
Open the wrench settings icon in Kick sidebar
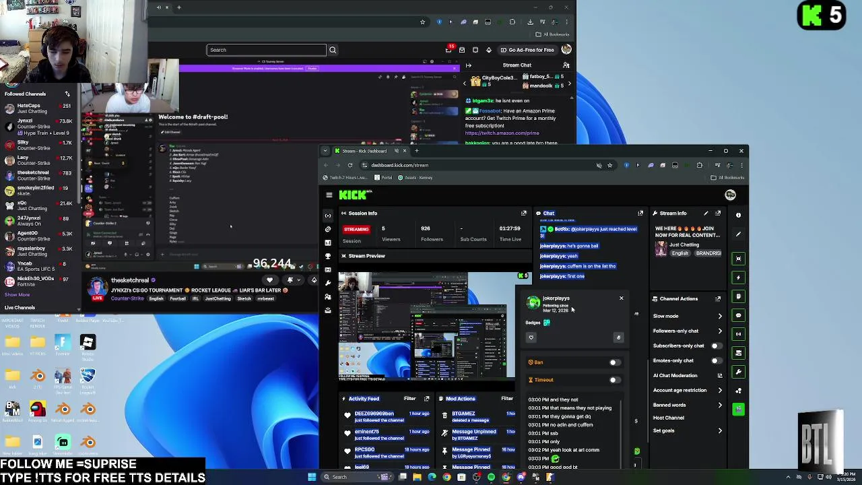[328, 283]
